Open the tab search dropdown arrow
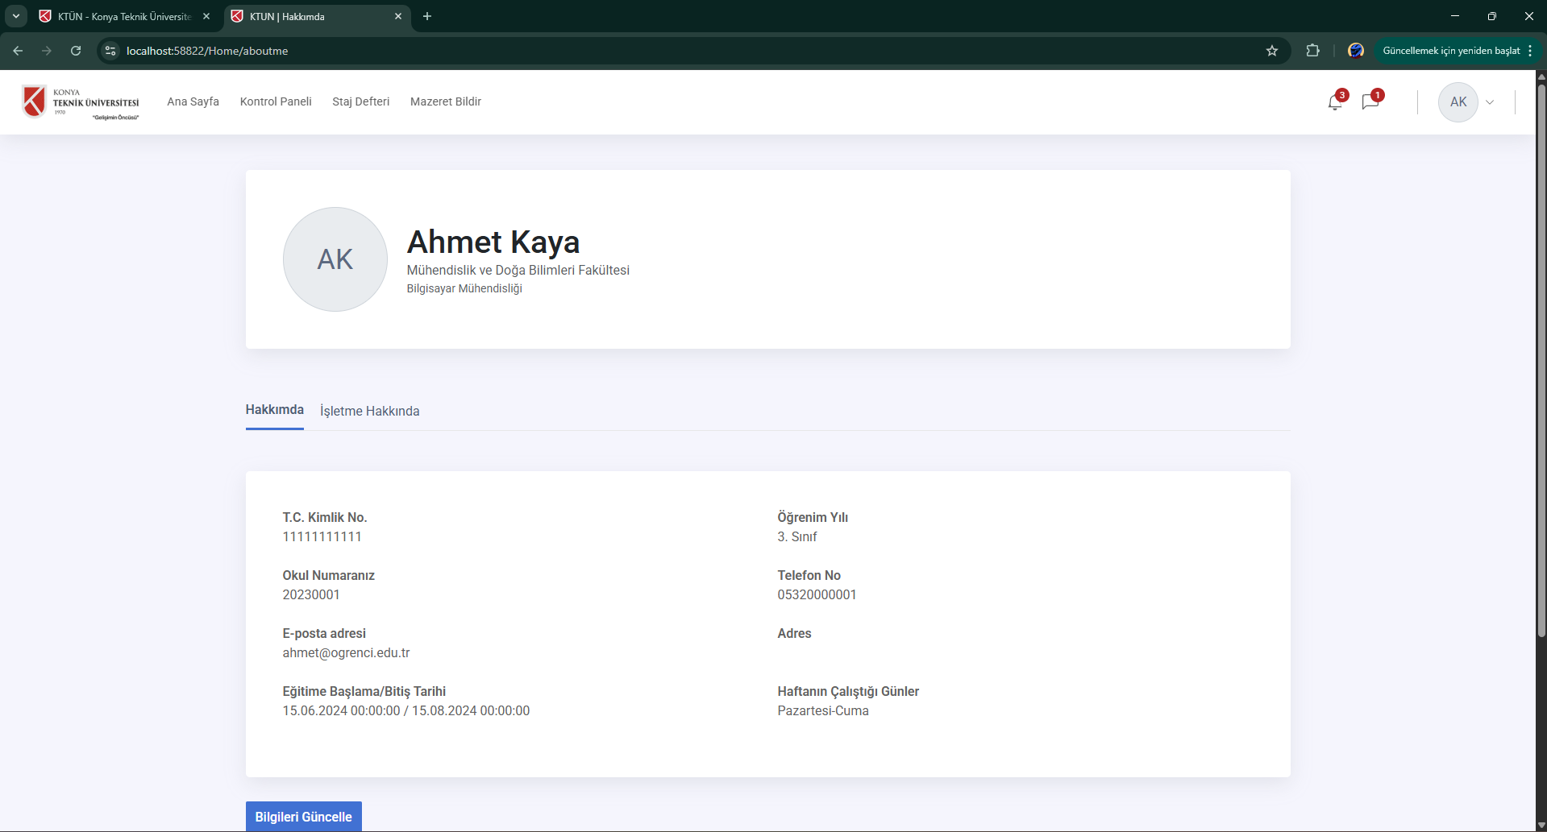This screenshot has height=832, width=1547. click(x=15, y=16)
